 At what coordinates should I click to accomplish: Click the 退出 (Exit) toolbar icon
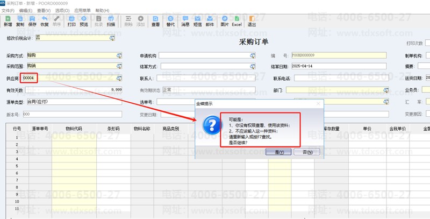pos(251,21)
